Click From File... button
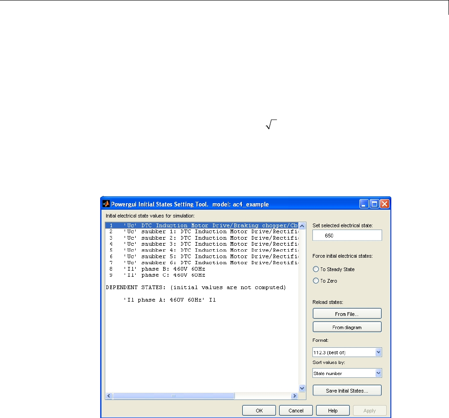Image resolution: width=449 pixels, height=418 pixels. pos(347,314)
